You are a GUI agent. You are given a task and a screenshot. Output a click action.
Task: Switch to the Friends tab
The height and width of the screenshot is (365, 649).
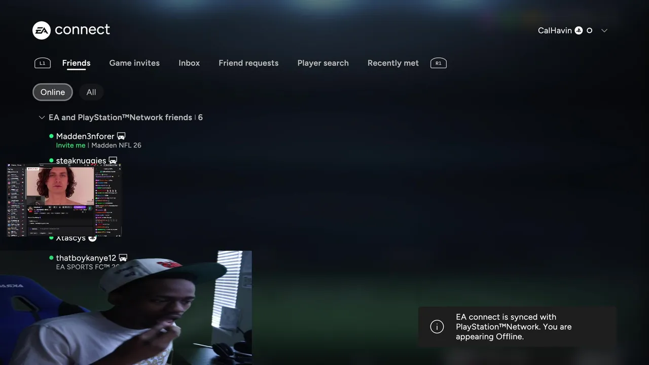(x=76, y=63)
